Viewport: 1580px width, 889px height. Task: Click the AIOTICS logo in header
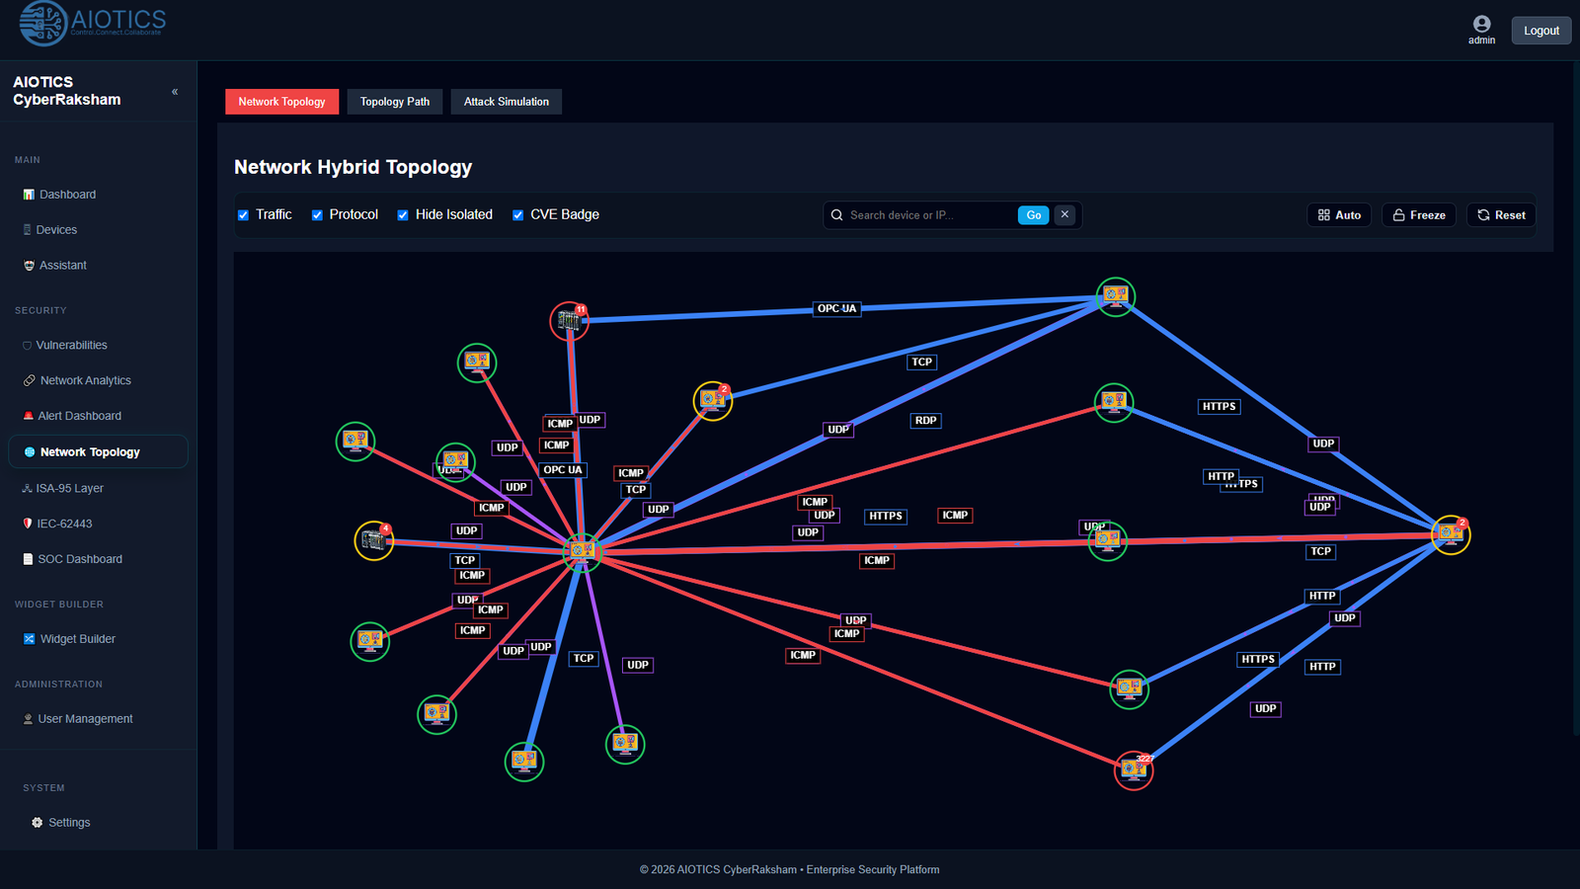93,23
